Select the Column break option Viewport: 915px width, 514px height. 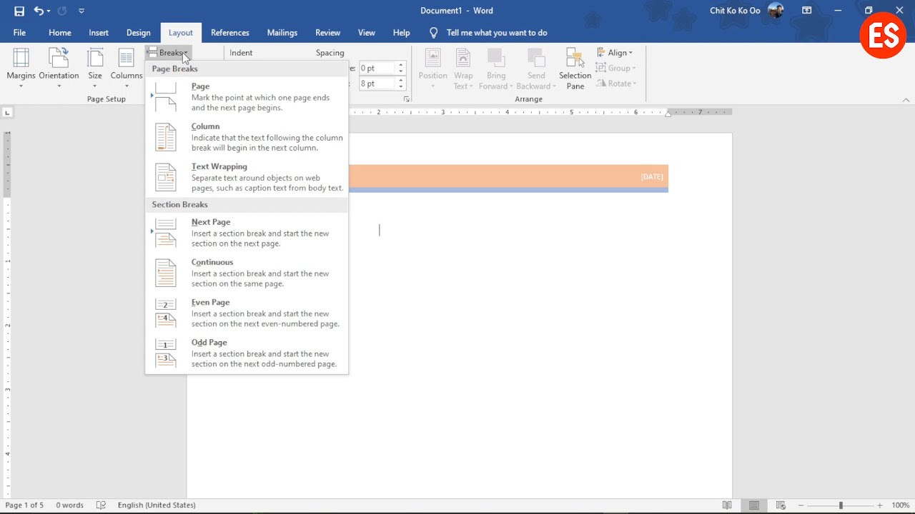coord(247,137)
